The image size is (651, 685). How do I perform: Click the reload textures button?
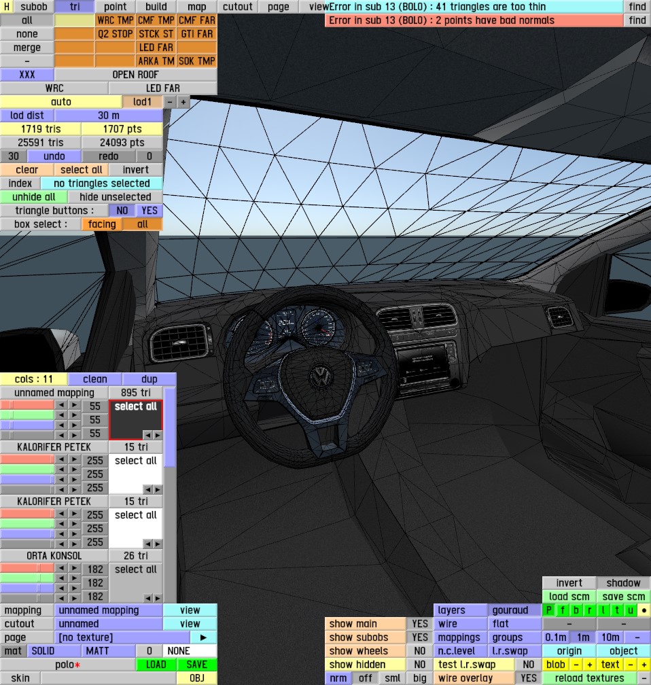(x=589, y=678)
